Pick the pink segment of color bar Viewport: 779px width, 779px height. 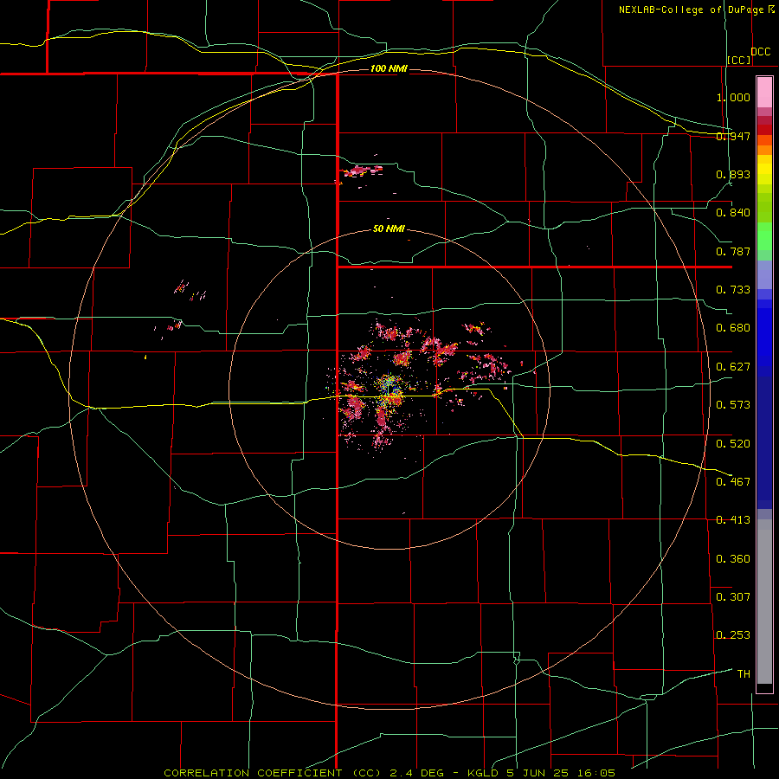[x=764, y=93]
